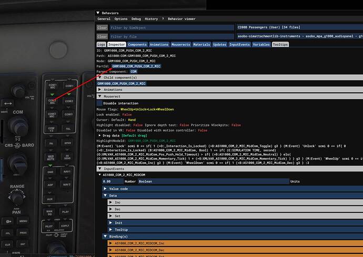Expand the Value code section

[x=105, y=188]
